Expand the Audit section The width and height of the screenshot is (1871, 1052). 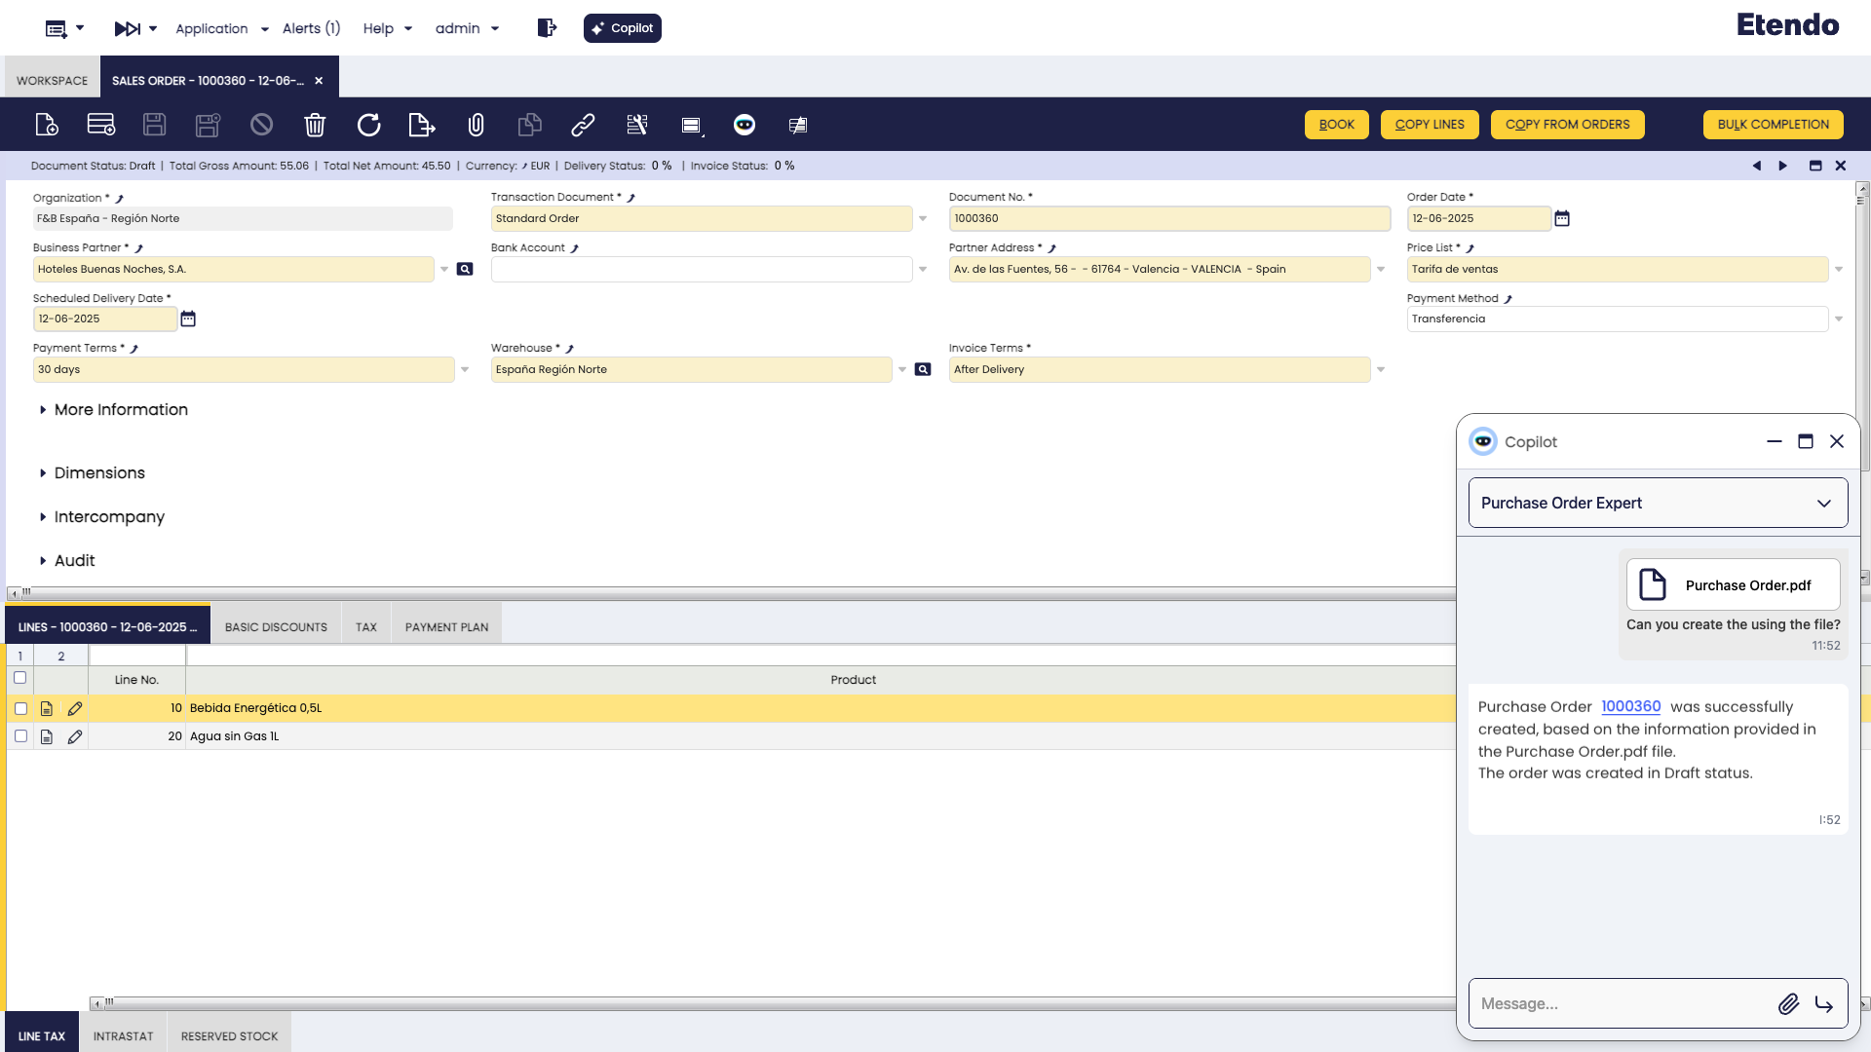tap(66, 561)
